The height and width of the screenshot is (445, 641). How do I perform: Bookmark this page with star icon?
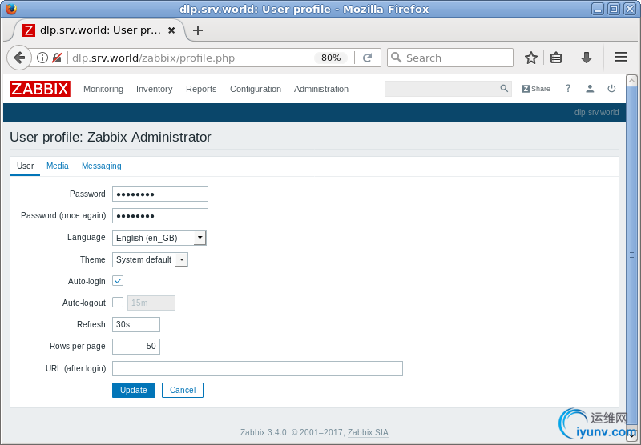(x=530, y=58)
